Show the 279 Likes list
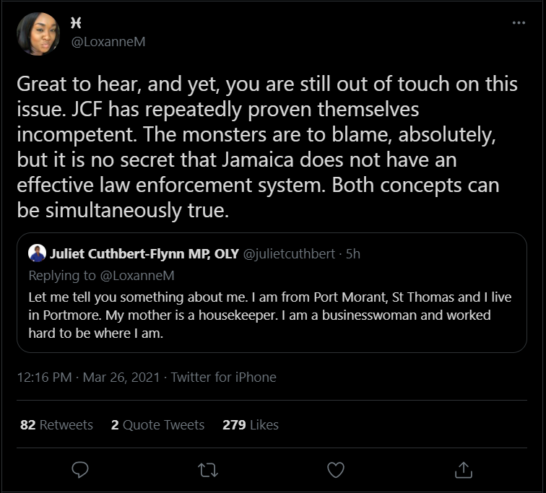Screen dimensions: 546x493 pos(250,424)
